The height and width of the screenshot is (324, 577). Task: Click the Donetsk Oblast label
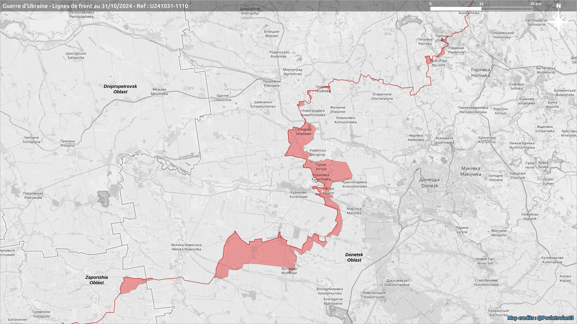[x=354, y=257]
